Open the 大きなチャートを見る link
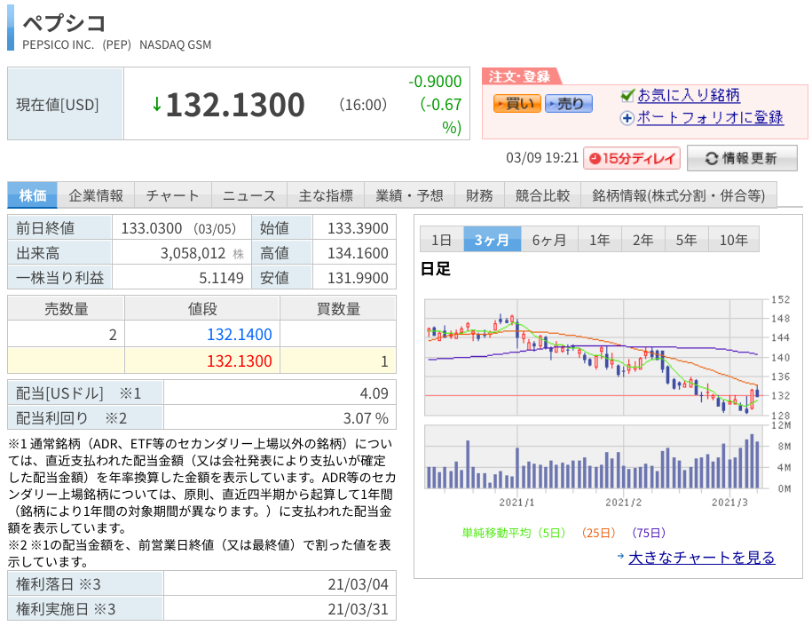The image size is (812, 626). [702, 558]
